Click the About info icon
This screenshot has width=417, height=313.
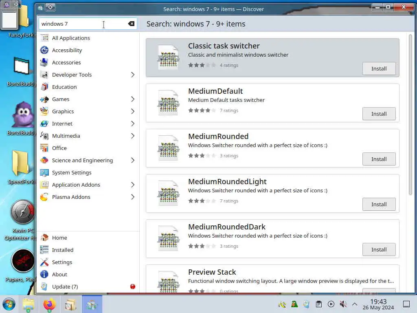[44, 274]
